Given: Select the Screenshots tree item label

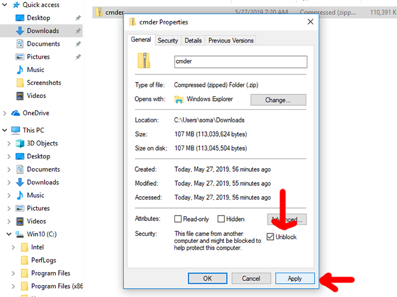Looking at the screenshot, I should (44, 83).
